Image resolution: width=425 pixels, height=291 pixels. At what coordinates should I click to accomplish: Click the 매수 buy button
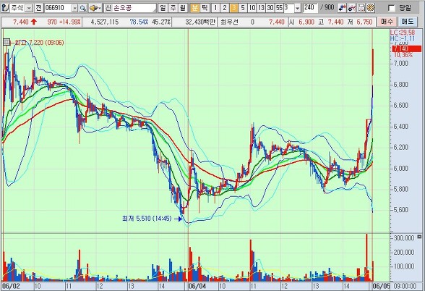point(387,22)
